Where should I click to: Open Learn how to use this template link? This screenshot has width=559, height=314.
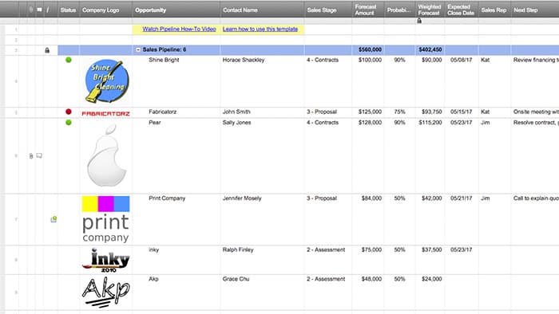click(x=260, y=29)
